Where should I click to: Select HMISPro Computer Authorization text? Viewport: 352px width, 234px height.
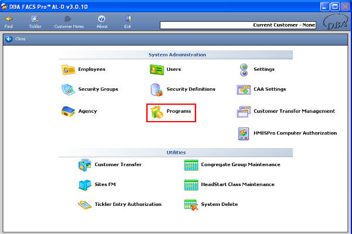[x=295, y=133]
